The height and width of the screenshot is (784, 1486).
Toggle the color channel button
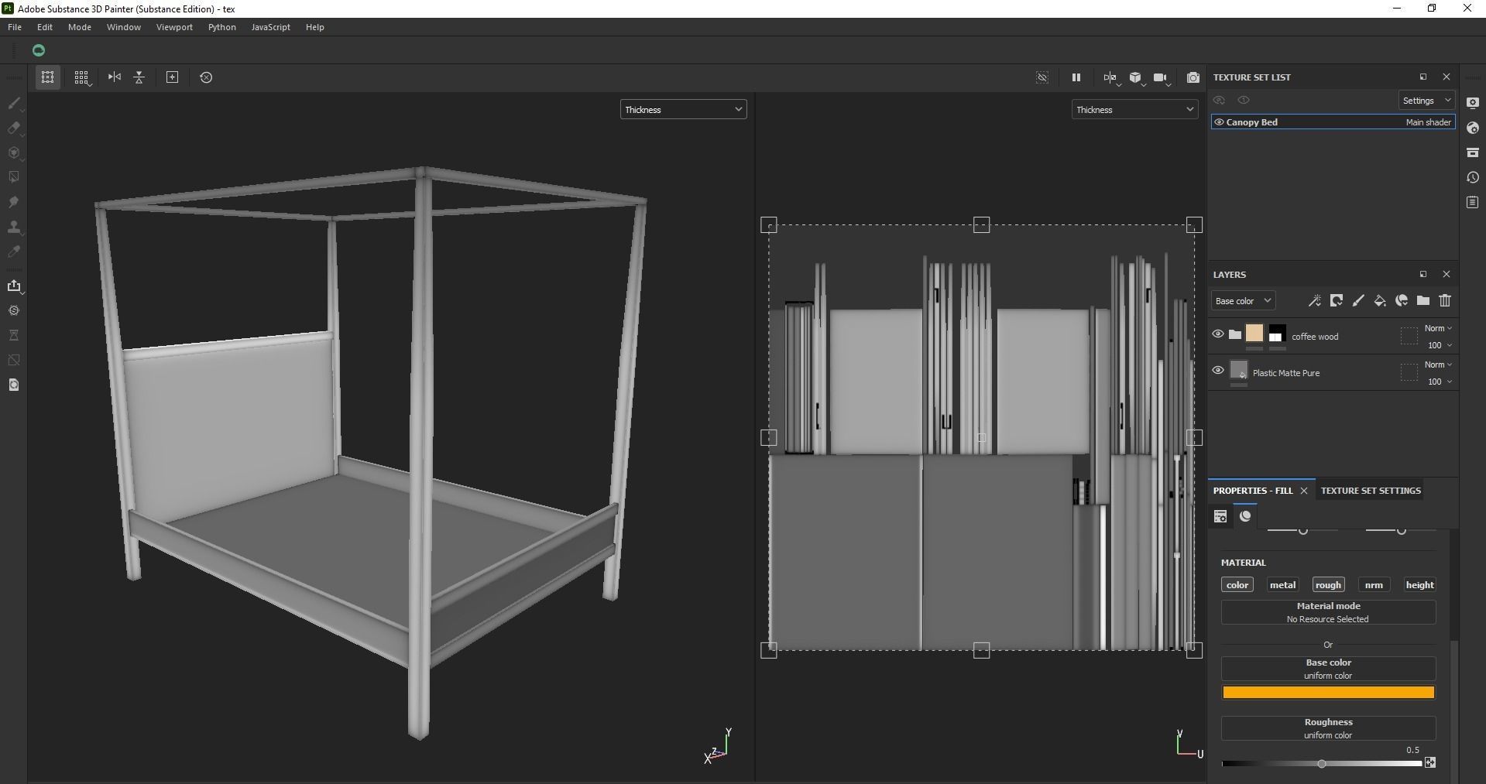[1237, 585]
